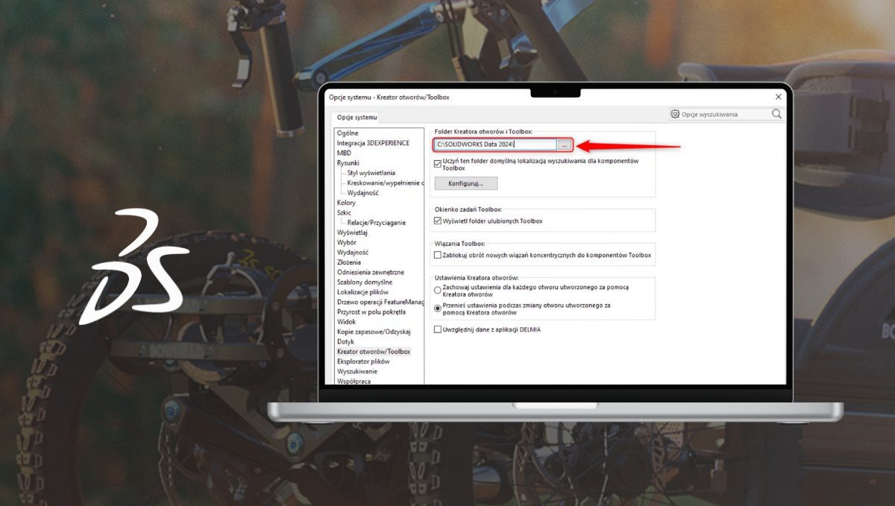Screen dimensions: 895x506
Task: Select Współpraca in the options tree
Action: coord(354,381)
